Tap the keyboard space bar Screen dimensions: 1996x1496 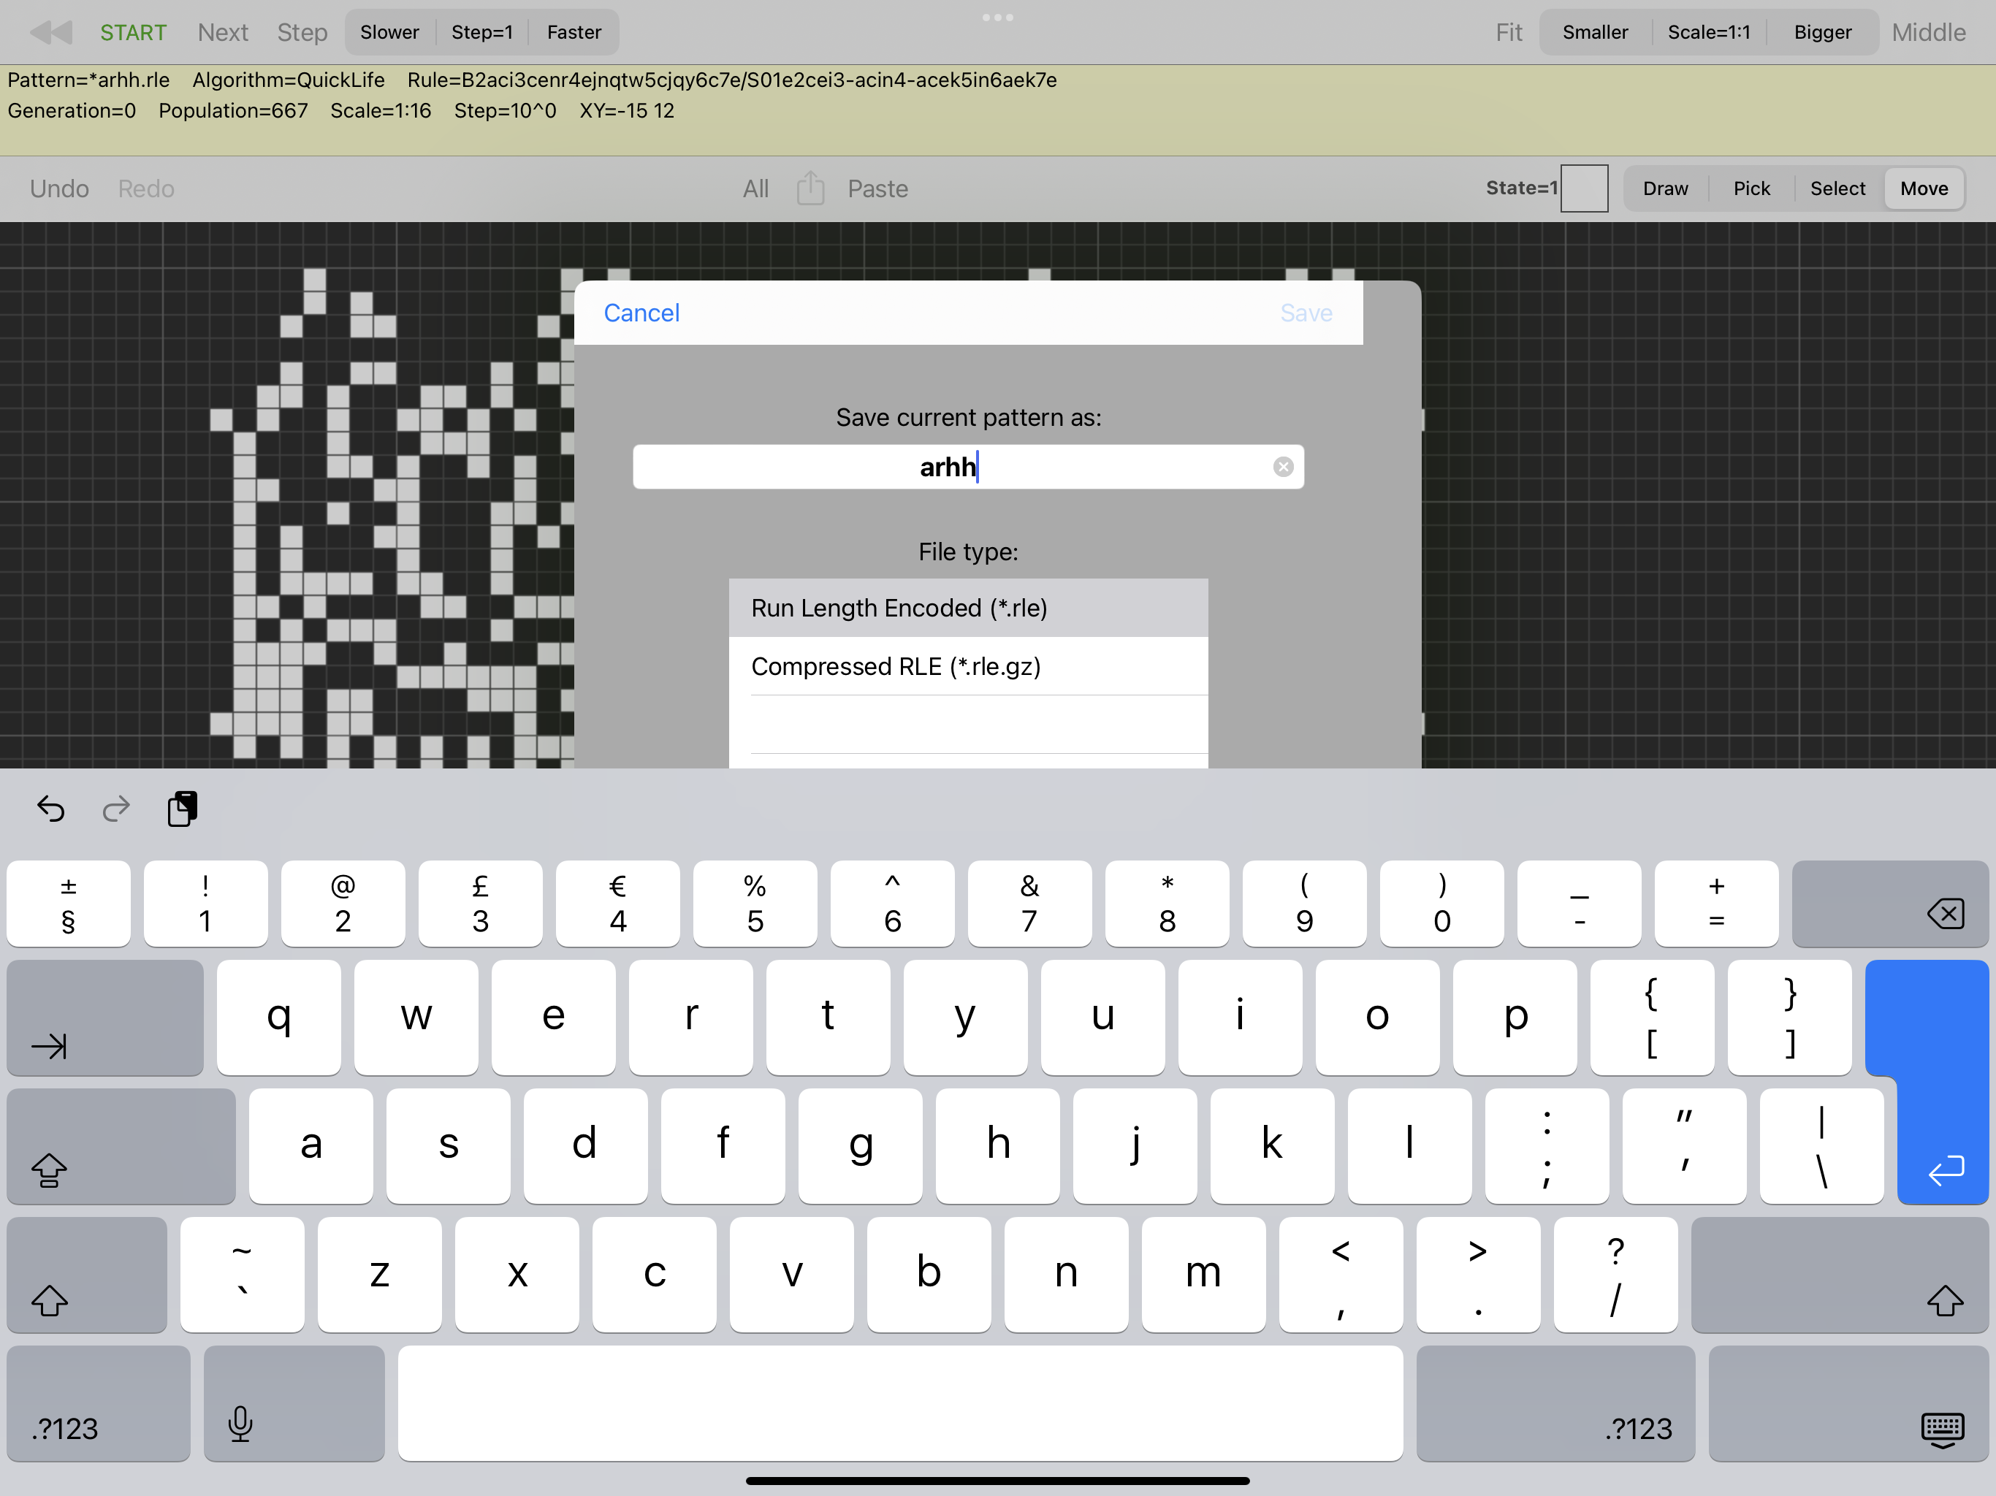901,1403
